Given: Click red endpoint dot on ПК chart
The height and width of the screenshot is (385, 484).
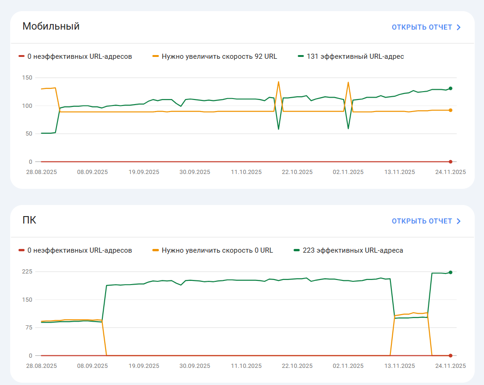Looking at the screenshot, I should [x=450, y=355].
